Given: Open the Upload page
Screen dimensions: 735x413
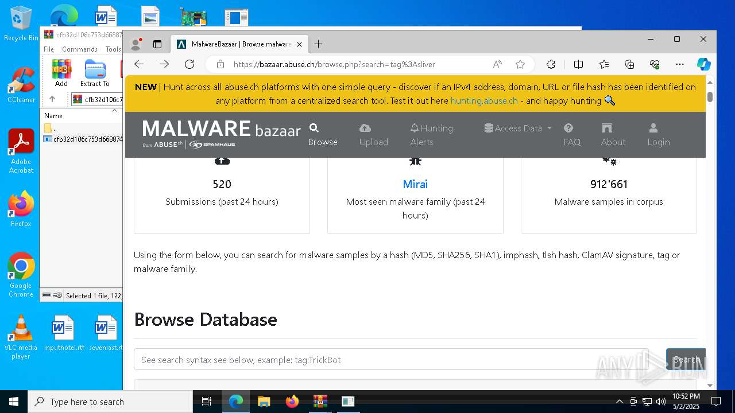Looking at the screenshot, I should coord(373,135).
